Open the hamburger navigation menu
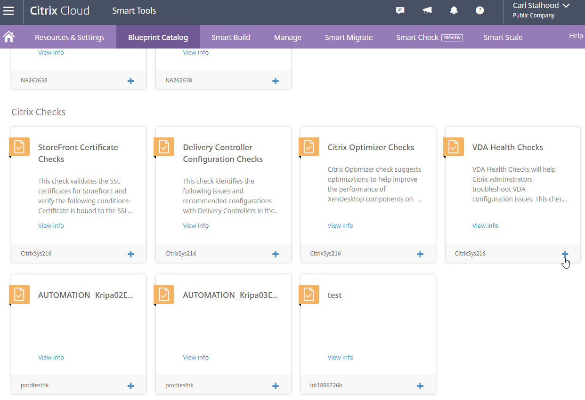The width and height of the screenshot is (585, 400). [x=8, y=11]
